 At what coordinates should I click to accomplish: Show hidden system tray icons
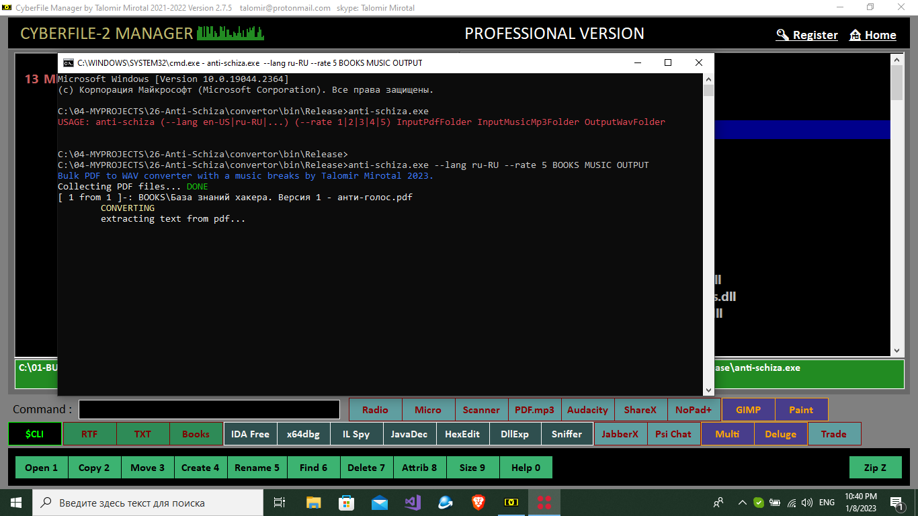742,503
